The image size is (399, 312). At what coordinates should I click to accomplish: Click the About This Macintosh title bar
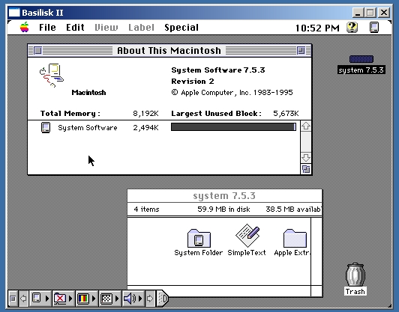pyautogui.click(x=169, y=51)
